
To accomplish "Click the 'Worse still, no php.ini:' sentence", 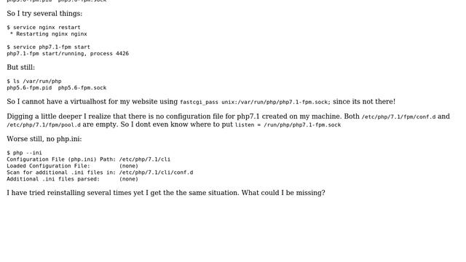I will coord(44,139).
